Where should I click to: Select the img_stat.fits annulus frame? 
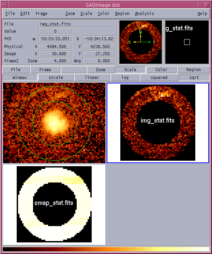pos(158,123)
